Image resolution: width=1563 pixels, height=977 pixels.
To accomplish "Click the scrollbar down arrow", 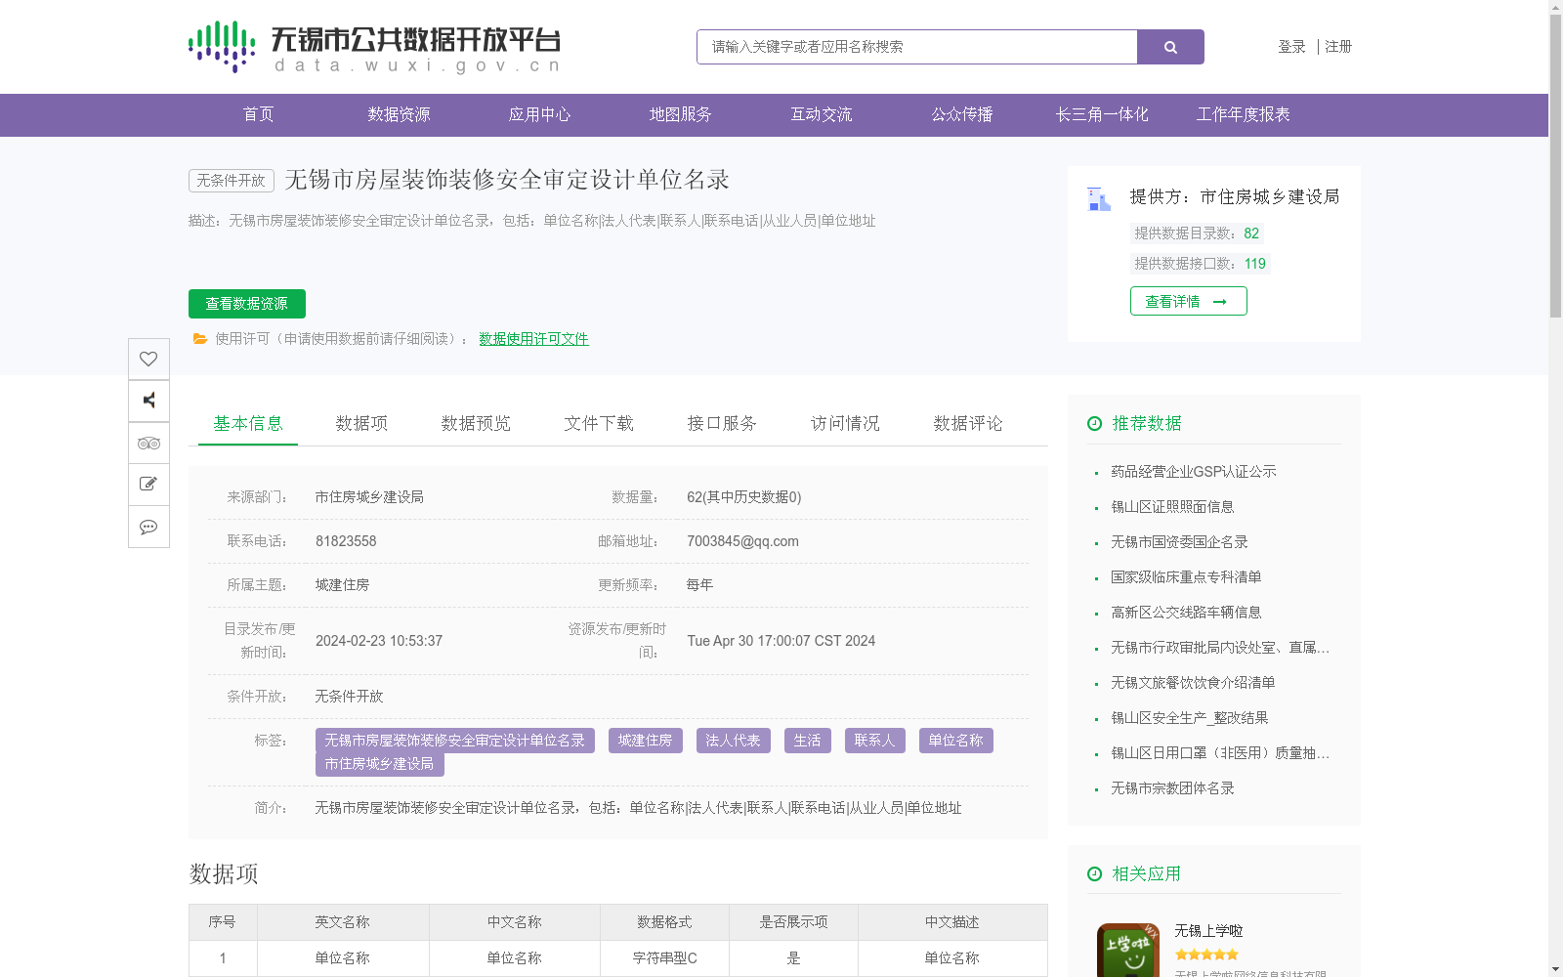I will 1555,969.
